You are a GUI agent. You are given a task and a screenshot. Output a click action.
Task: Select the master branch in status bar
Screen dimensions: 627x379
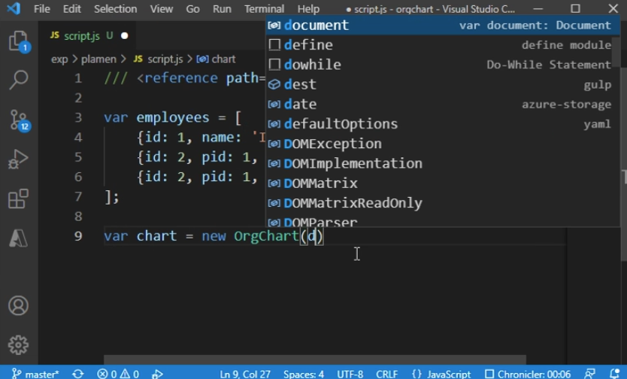(x=35, y=374)
